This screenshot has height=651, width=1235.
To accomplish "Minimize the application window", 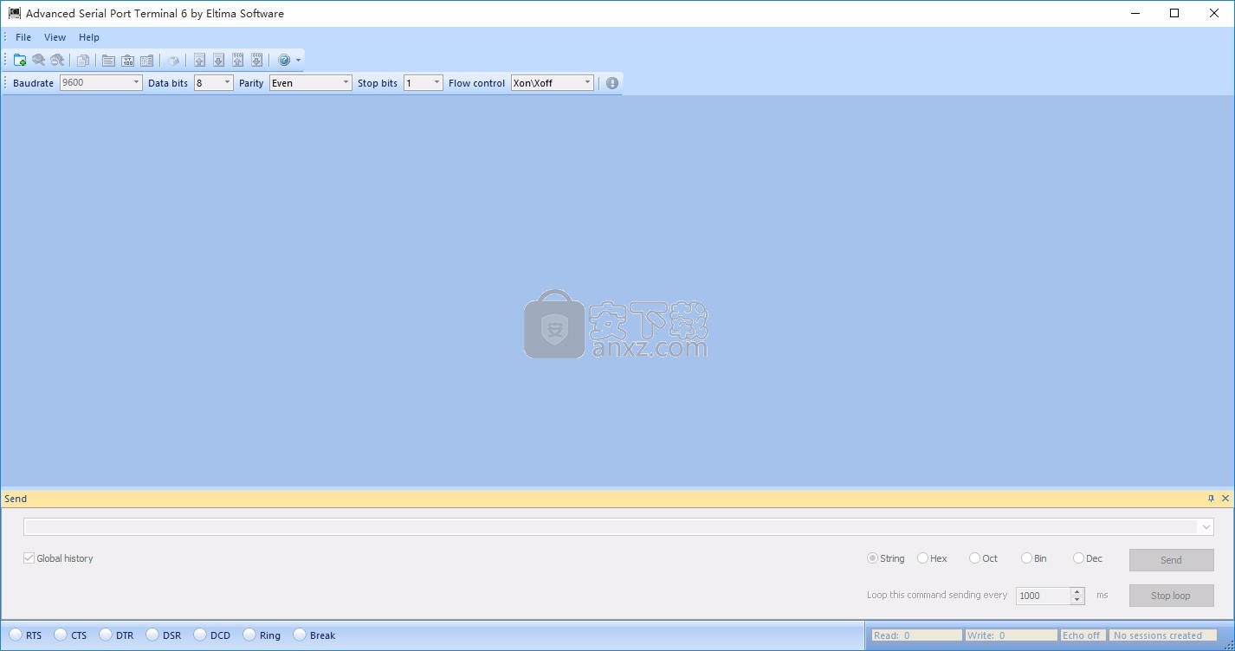I will point(1135,13).
